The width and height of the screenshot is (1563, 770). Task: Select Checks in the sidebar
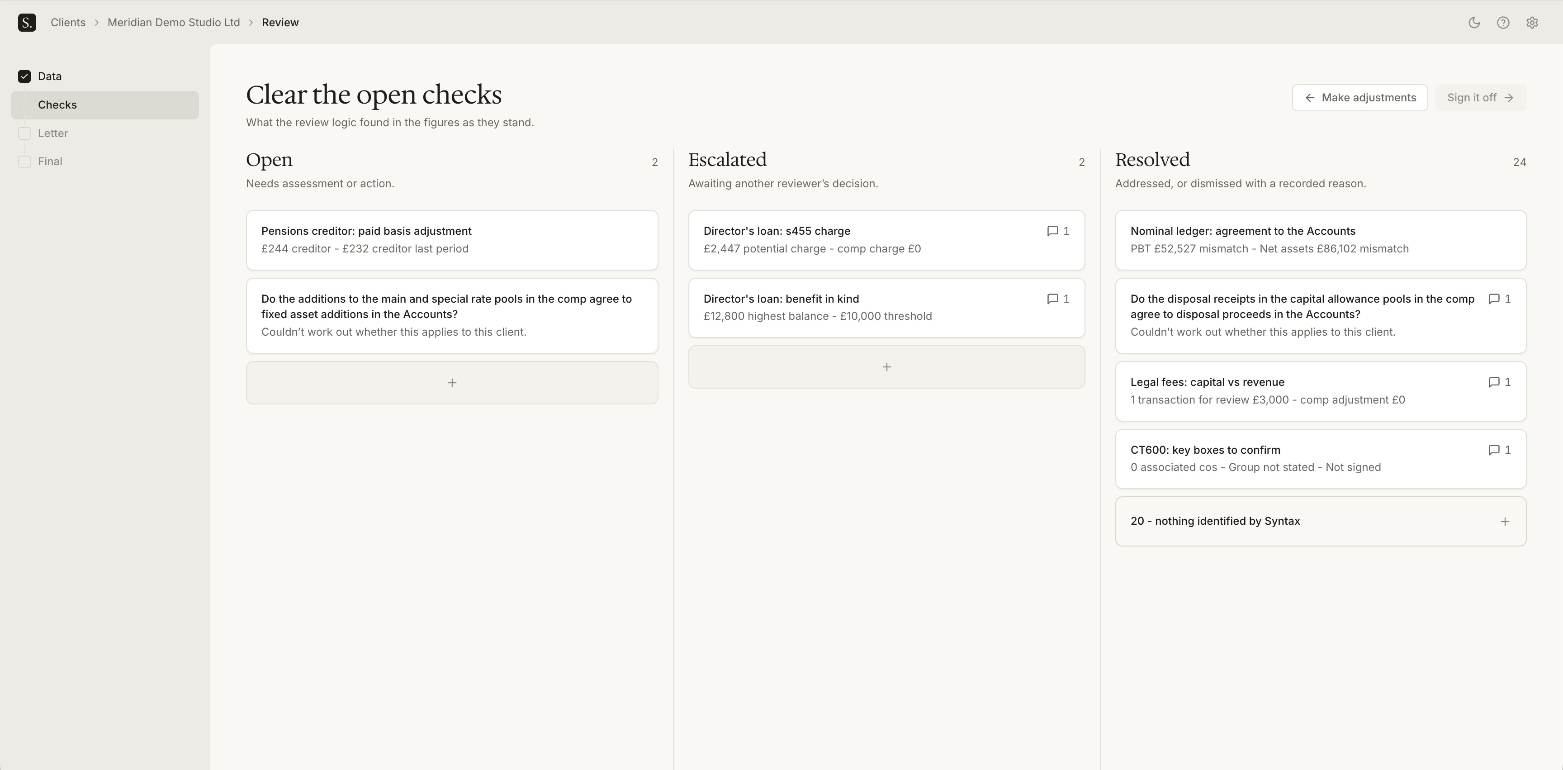(105, 105)
